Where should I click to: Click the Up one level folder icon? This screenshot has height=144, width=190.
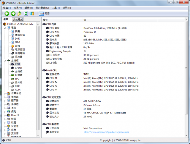(x=20, y=14)
